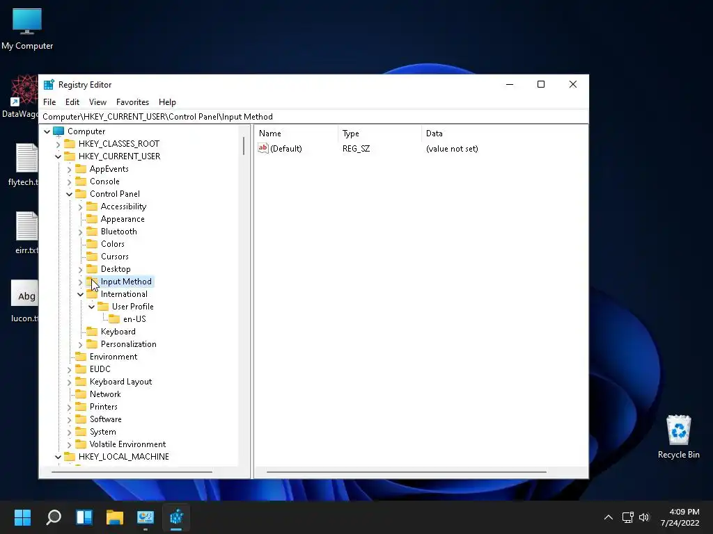Click the registry path address bar

coord(314,117)
